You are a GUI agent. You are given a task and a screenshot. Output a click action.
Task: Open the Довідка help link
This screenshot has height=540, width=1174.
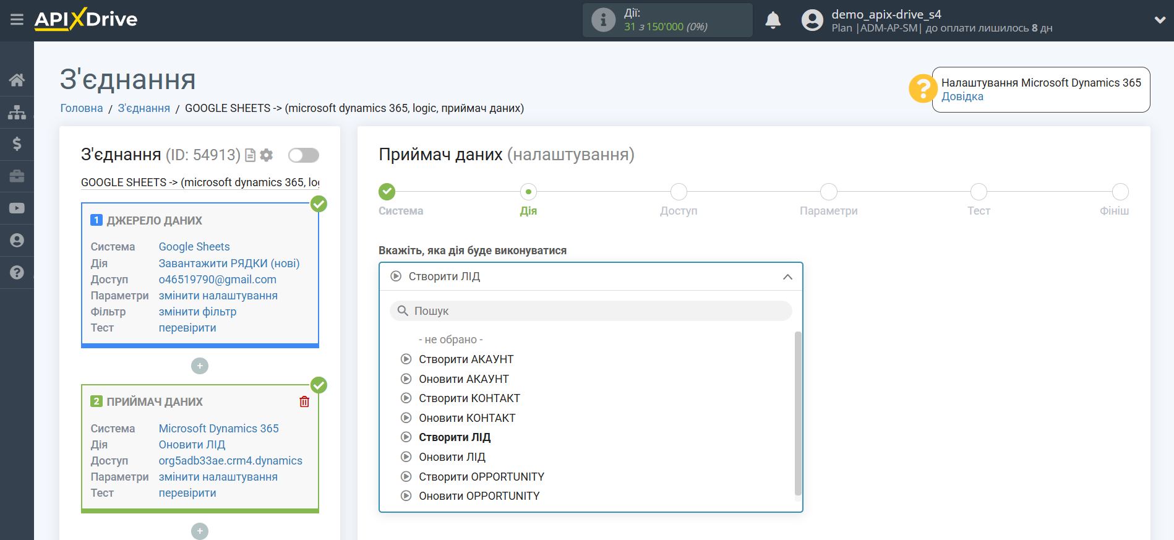pos(962,96)
